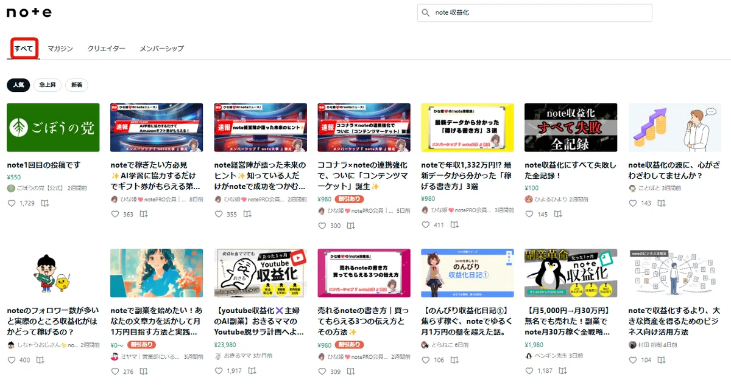Click the ¥1,980 price label

point(534,345)
